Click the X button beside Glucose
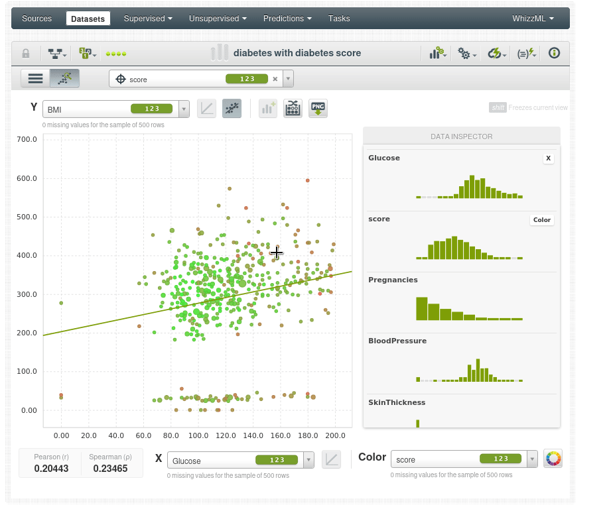The height and width of the screenshot is (513, 611). 548,158
